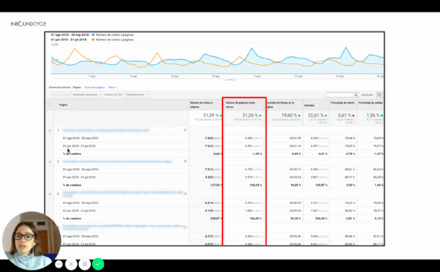Expand the Otros primary dimension dropdown
440x272 pixels.
point(112,88)
